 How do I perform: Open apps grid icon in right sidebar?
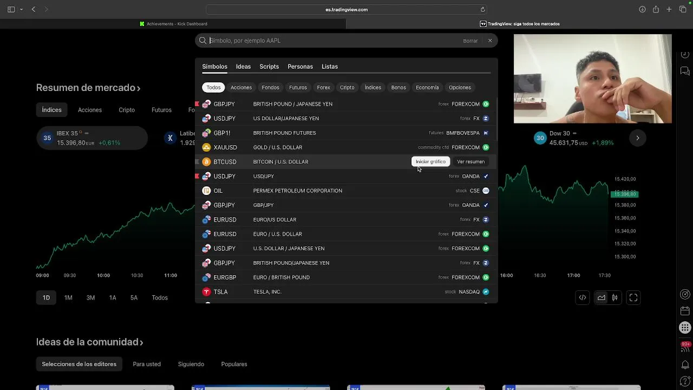[x=685, y=327]
